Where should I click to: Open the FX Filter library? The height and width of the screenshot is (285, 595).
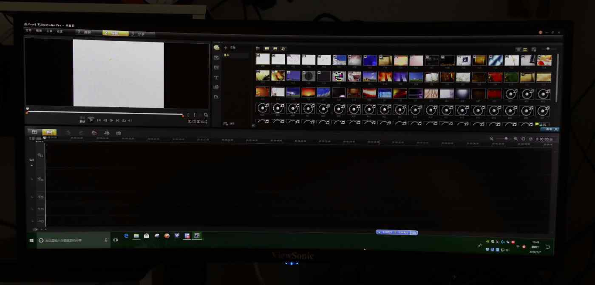coord(216,97)
